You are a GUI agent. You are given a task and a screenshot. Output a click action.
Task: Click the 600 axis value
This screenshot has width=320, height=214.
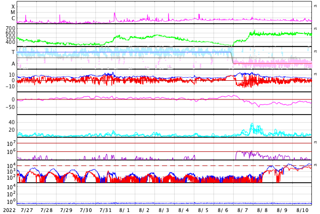[x=11, y=33]
